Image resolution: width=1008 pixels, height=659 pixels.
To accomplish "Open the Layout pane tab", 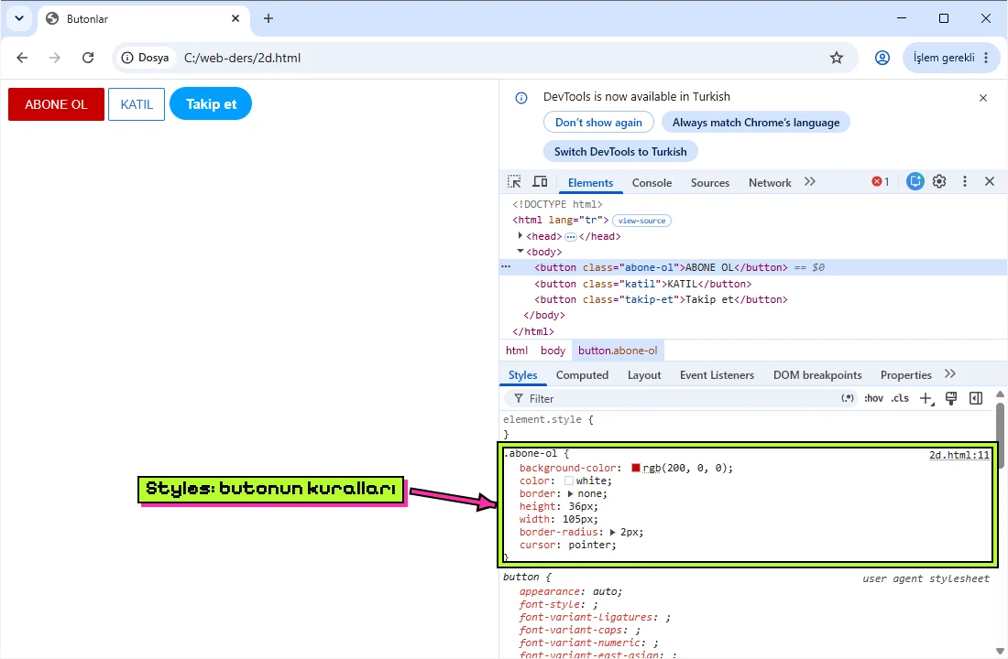I will pyautogui.click(x=644, y=375).
